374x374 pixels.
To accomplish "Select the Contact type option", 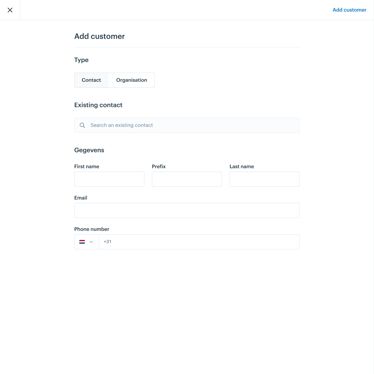I will [91, 80].
